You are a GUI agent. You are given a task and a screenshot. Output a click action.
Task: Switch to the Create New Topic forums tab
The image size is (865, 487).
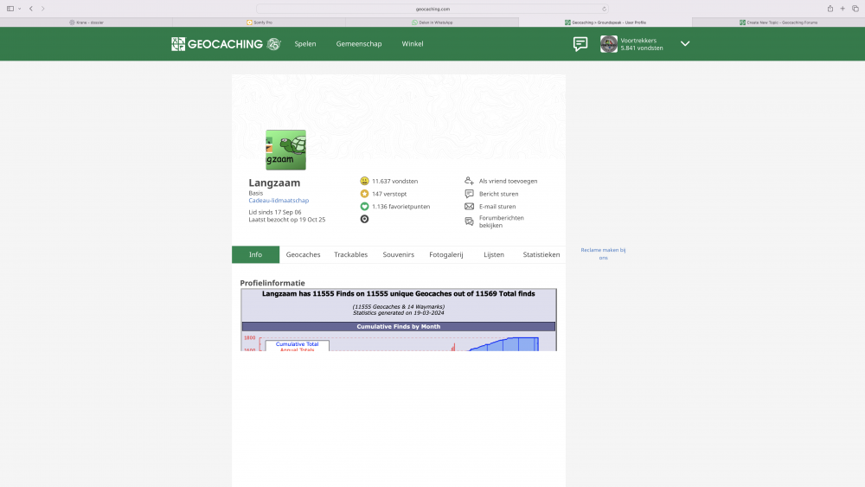(x=778, y=22)
